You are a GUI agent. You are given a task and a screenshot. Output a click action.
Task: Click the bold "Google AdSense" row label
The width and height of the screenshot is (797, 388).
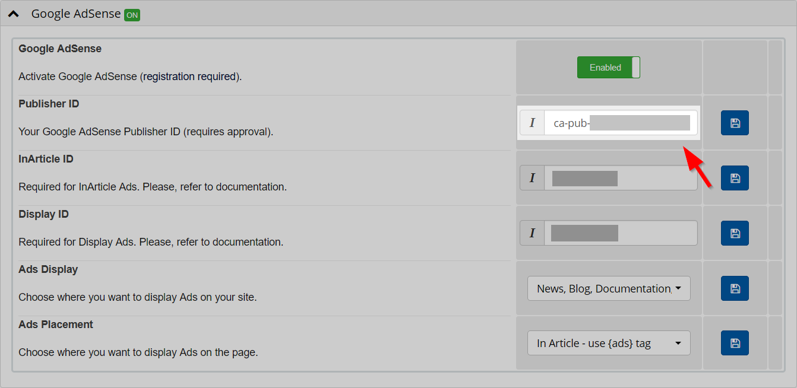tap(60, 49)
